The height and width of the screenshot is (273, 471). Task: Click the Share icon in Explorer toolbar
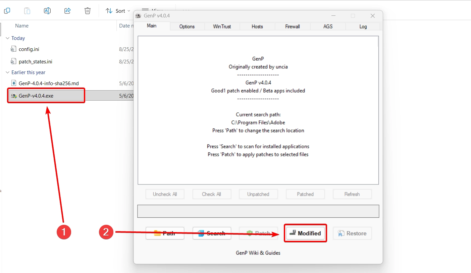(x=67, y=11)
